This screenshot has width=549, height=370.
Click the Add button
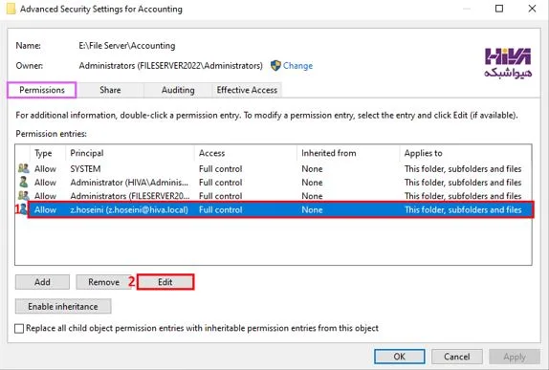click(42, 282)
